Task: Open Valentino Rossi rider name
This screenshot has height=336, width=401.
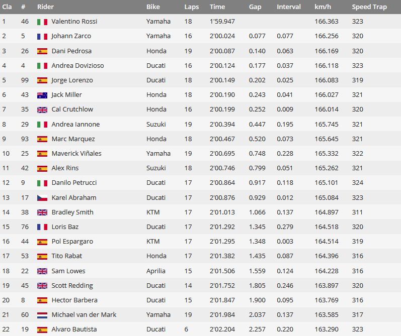Action: pyautogui.click(x=74, y=22)
